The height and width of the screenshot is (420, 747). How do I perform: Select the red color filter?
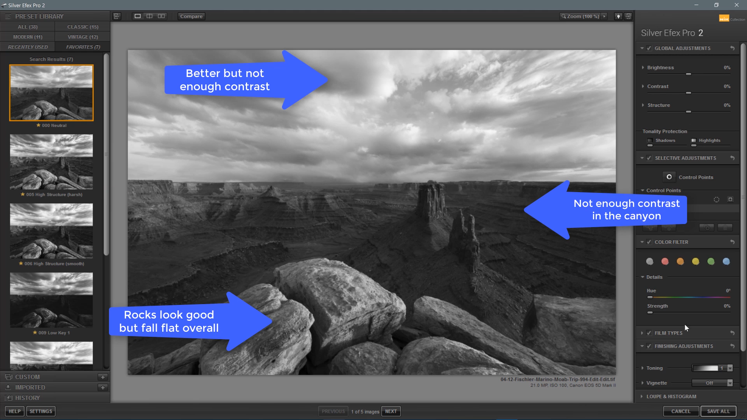pyautogui.click(x=665, y=261)
